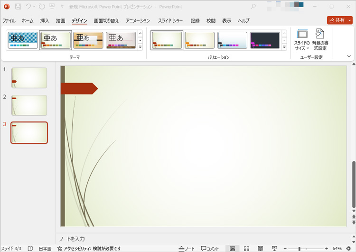Select the green variation with red arrow
The image size is (356, 252).
click(x=167, y=40)
